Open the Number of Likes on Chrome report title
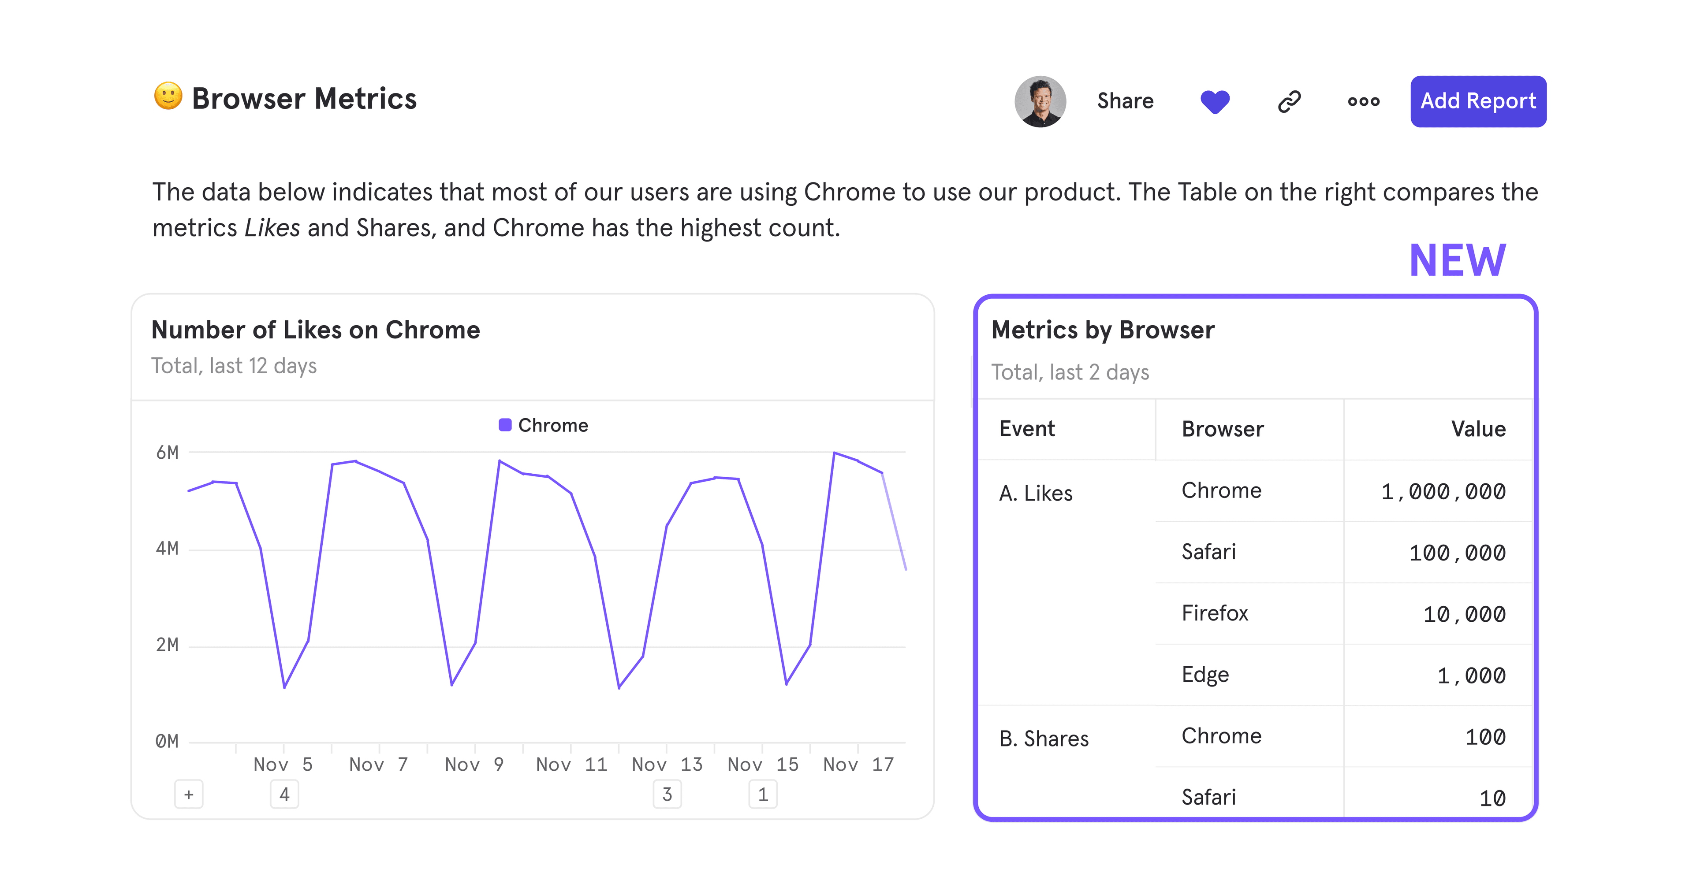Screen dimensions: 1693x891 [316, 330]
